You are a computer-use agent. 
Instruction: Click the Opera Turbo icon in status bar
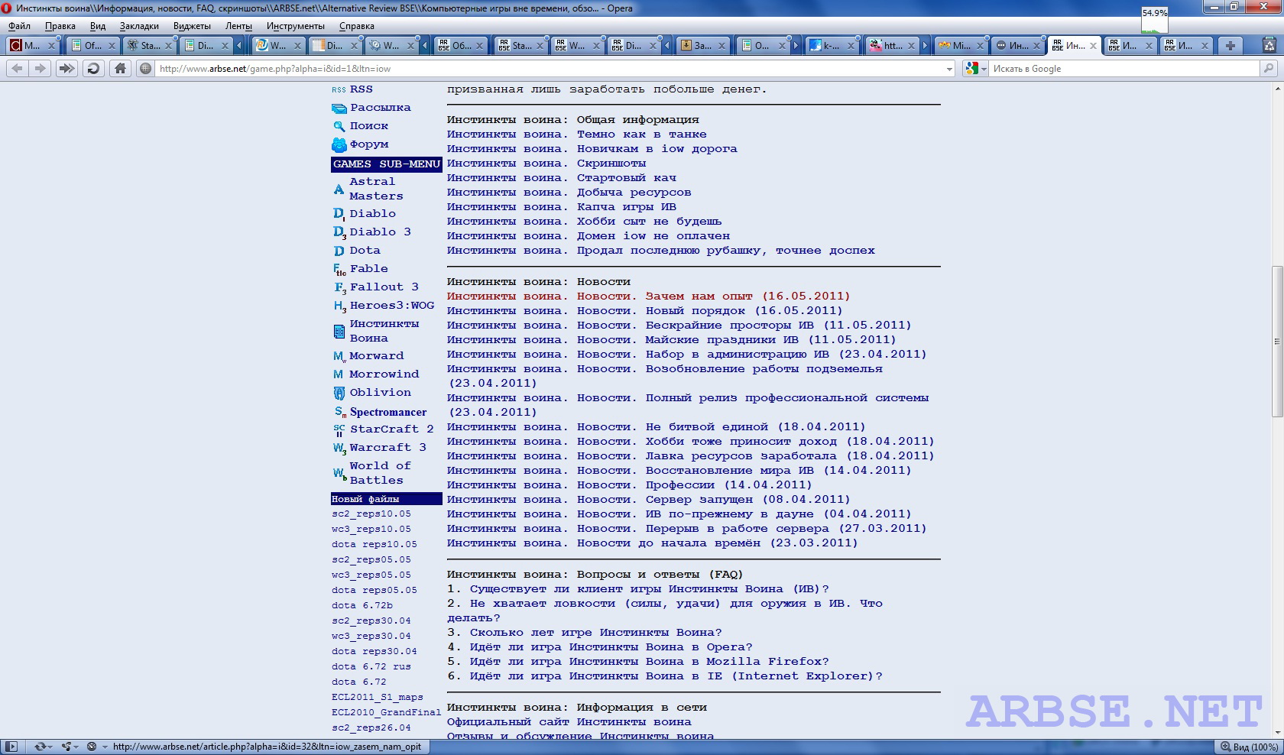[x=92, y=747]
